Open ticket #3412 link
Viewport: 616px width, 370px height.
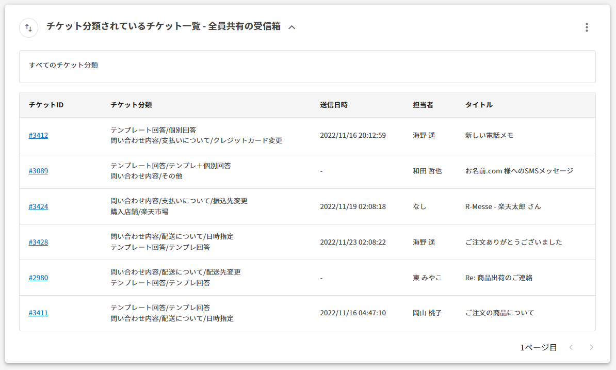[38, 135]
